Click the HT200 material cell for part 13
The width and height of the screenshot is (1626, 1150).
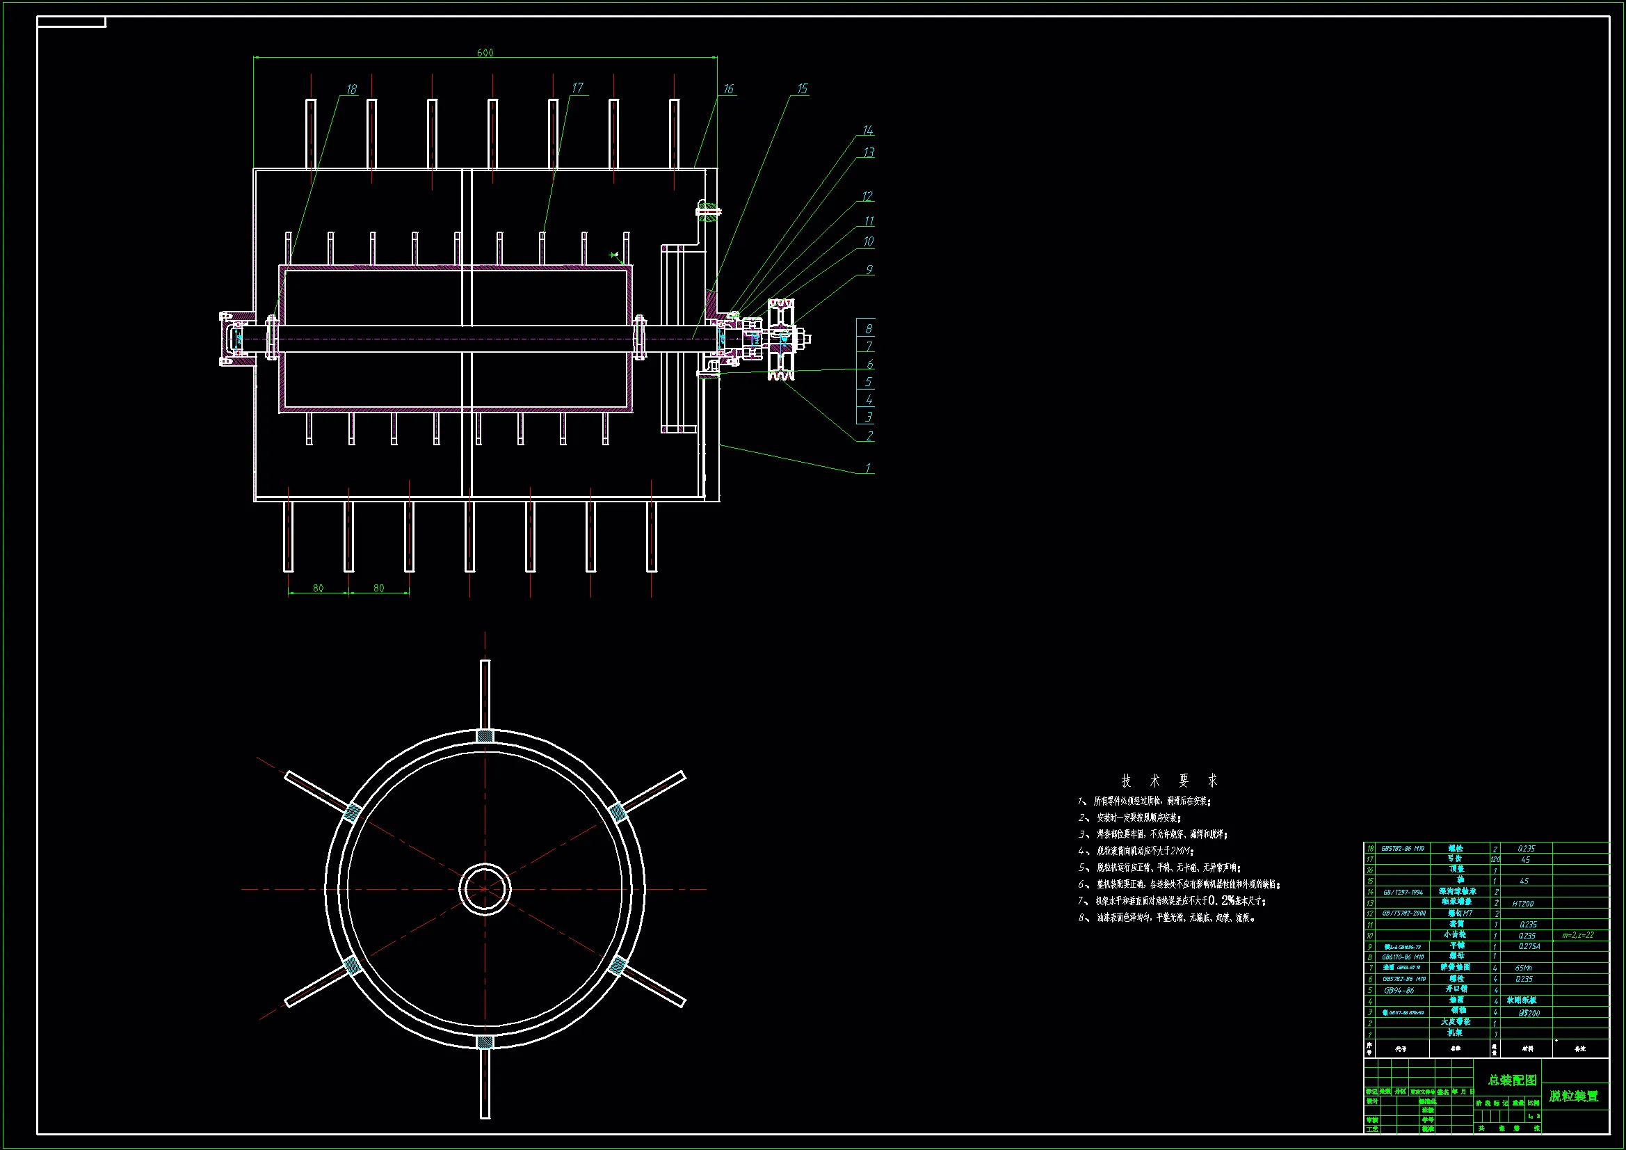pos(1522,904)
